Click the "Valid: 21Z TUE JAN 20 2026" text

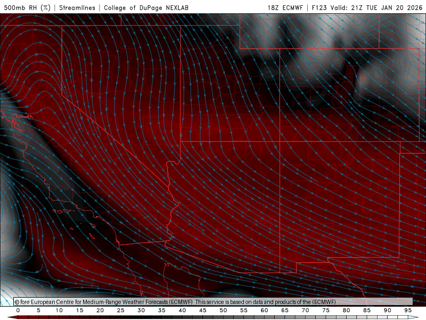(376, 7)
